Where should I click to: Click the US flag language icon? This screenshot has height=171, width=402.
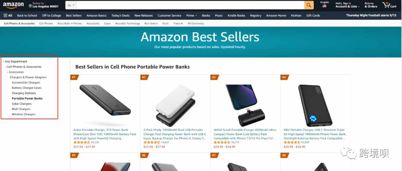pos(324,6)
